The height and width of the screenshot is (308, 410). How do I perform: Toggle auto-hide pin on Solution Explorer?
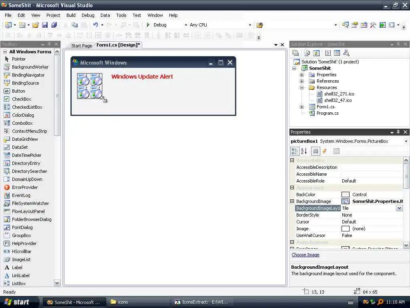coord(398,44)
